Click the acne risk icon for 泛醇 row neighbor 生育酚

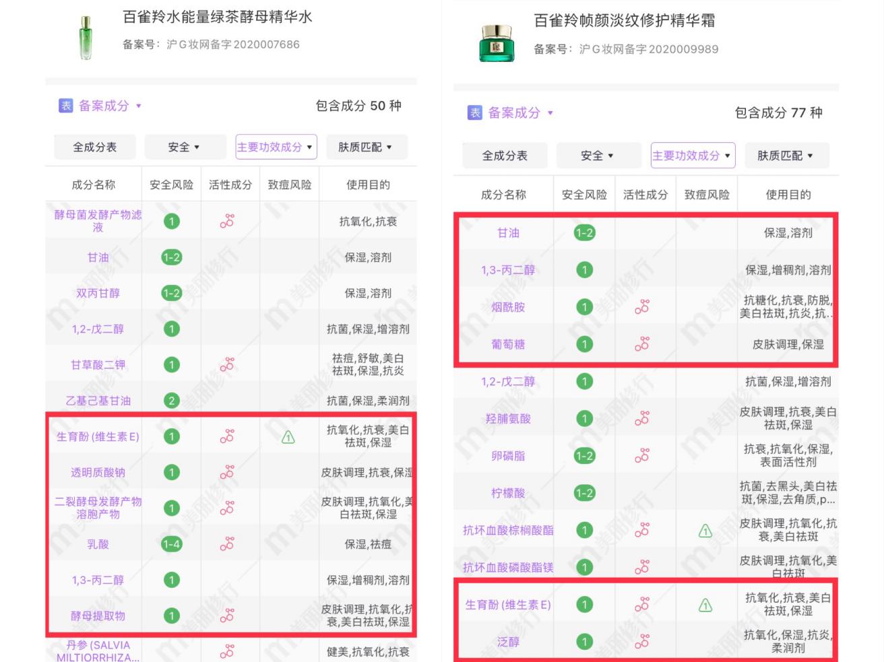coord(705,605)
